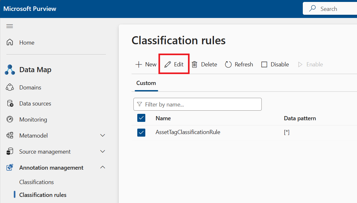This screenshot has height=203, width=357.
Task: Click the Data sources icon
Action: 10,103
